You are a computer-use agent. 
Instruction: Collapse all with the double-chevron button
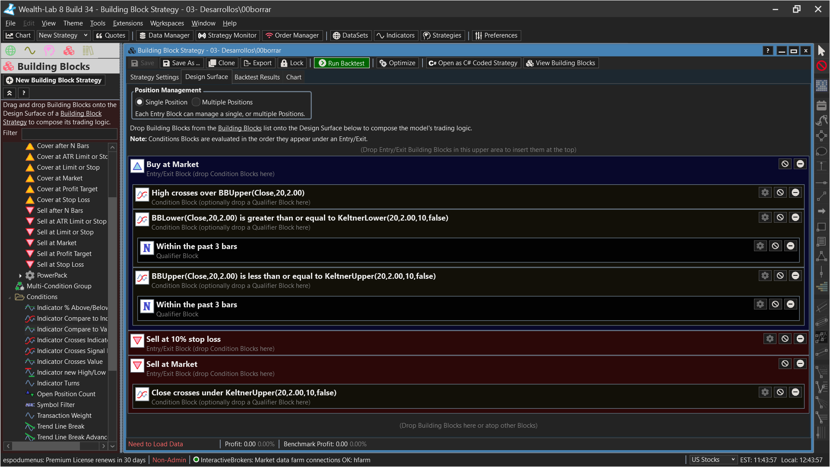tap(10, 93)
